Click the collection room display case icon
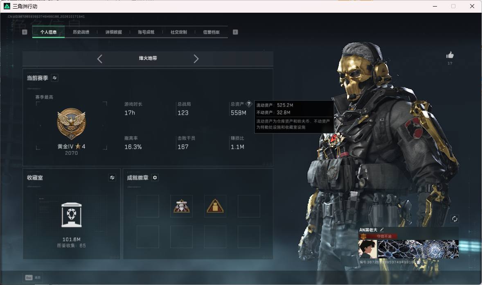The height and width of the screenshot is (285, 482). (x=72, y=215)
